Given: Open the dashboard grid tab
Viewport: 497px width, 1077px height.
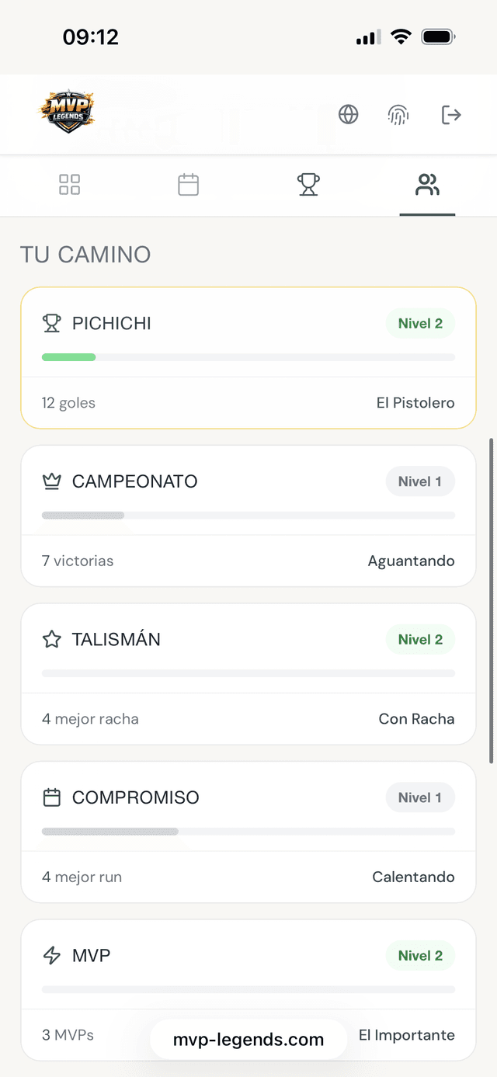Looking at the screenshot, I should [70, 185].
